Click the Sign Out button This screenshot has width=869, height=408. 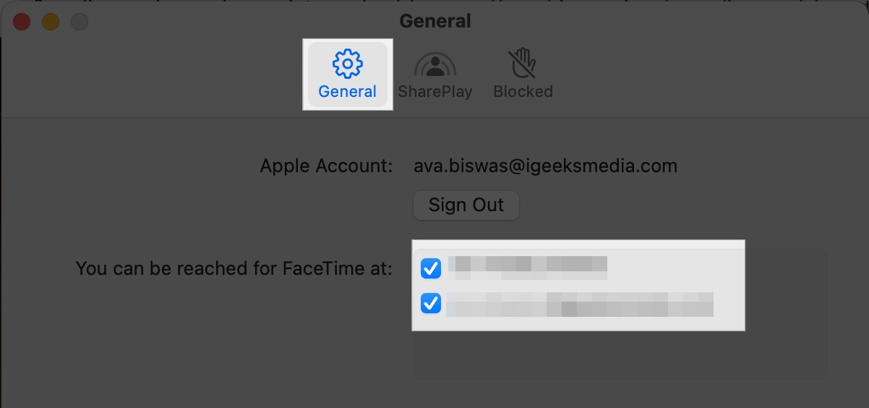click(x=466, y=205)
